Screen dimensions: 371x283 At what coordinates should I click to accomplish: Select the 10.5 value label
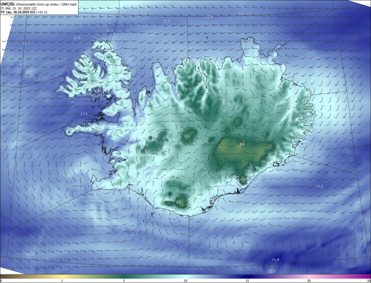94,216
